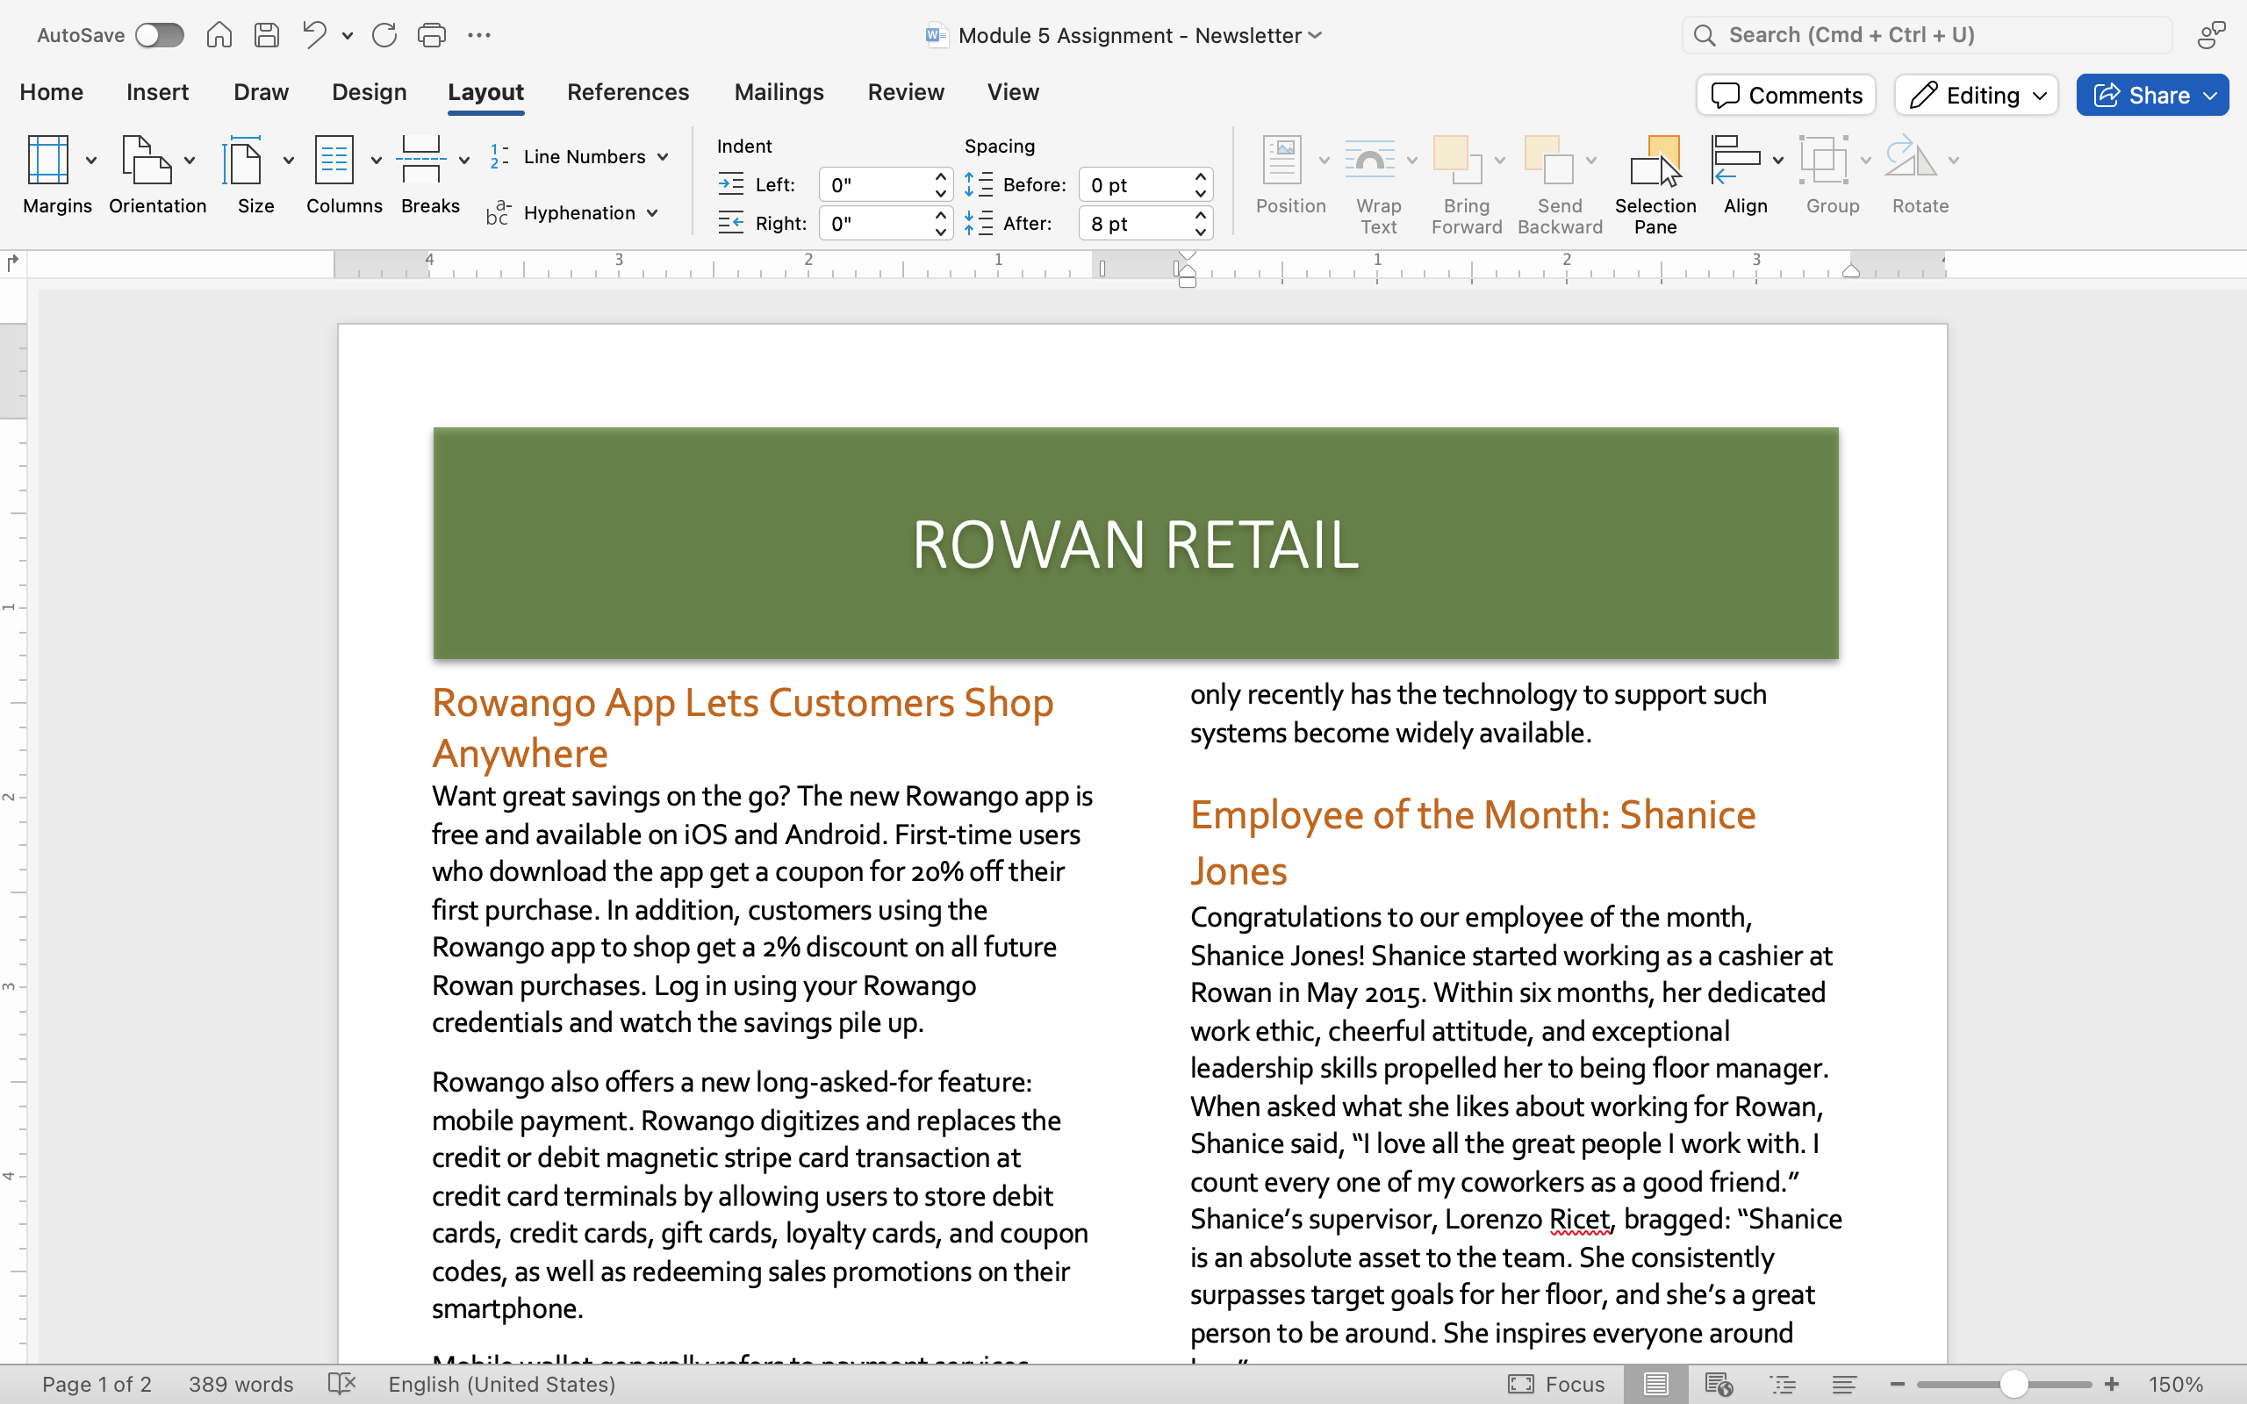This screenshot has width=2247, height=1404.
Task: Click the Indent Left value field
Action: click(x=874, y=185)
